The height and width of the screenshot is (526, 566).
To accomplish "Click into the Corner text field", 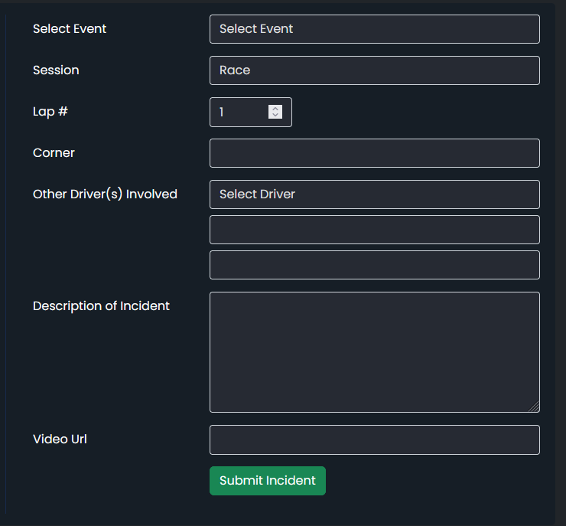I will [x=375, y=153].
